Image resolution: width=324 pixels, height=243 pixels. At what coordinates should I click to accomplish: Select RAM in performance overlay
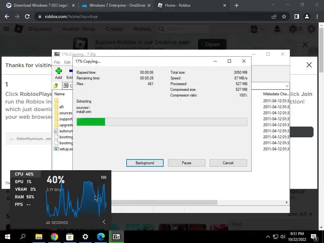[25, 197]
